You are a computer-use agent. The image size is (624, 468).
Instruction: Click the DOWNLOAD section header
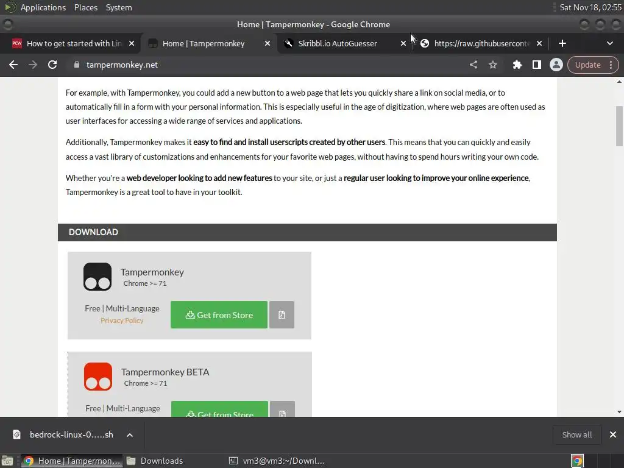[307, 232]
